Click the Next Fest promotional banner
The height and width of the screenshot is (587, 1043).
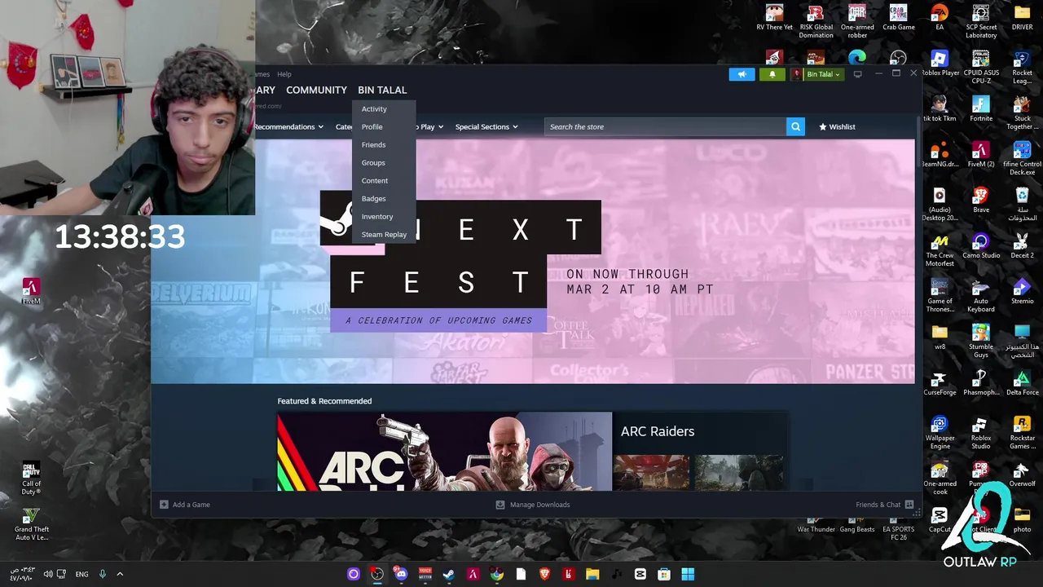click(533, 261)
